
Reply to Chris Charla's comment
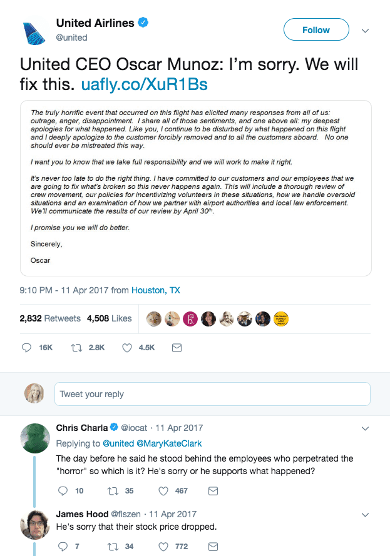62,491
